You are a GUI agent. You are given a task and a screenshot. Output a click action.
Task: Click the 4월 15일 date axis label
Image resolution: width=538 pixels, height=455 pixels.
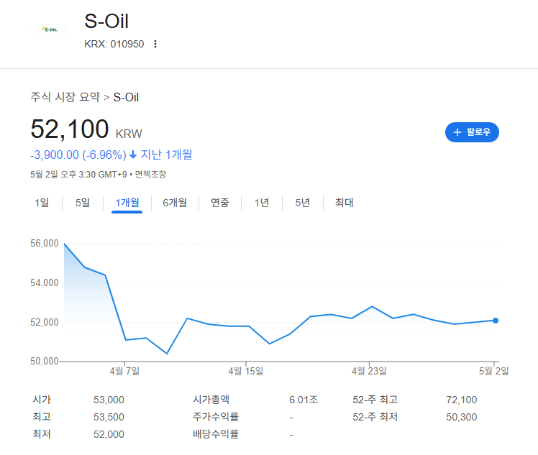pos(246,371)
